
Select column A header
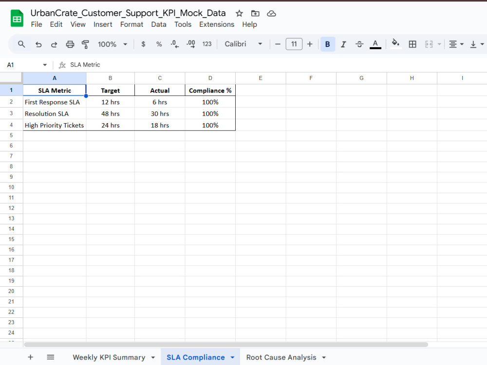click(55, 78)
